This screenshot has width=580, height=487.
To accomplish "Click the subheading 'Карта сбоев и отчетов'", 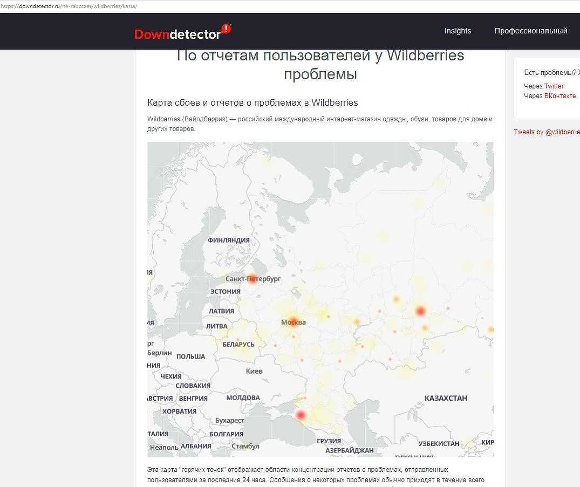I will click(x=253, y=102).
